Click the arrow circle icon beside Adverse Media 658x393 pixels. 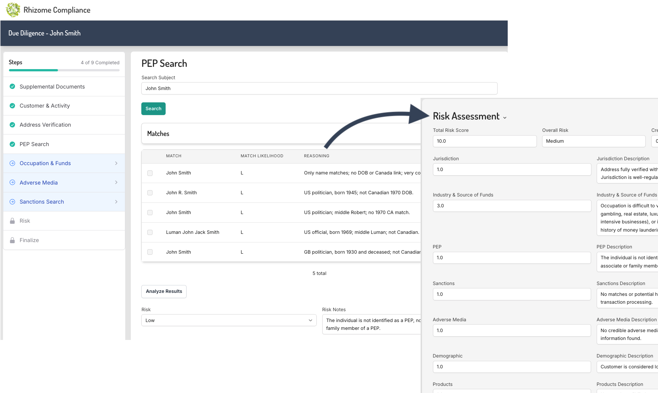(x=12, y=183)
